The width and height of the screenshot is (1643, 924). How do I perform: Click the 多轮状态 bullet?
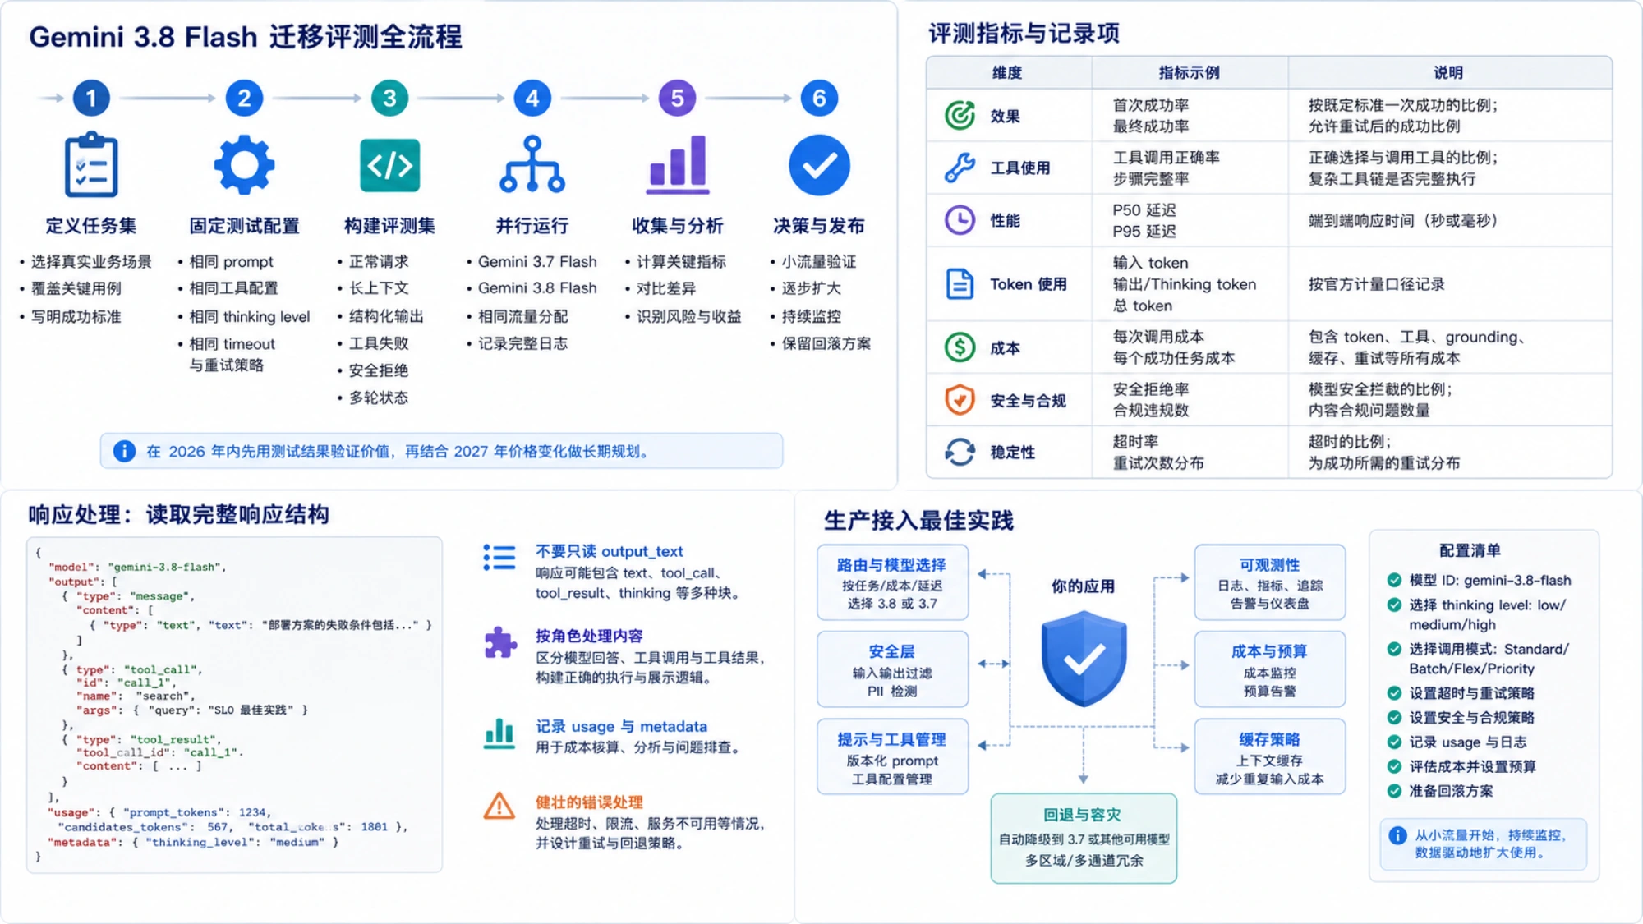(378, 398)
